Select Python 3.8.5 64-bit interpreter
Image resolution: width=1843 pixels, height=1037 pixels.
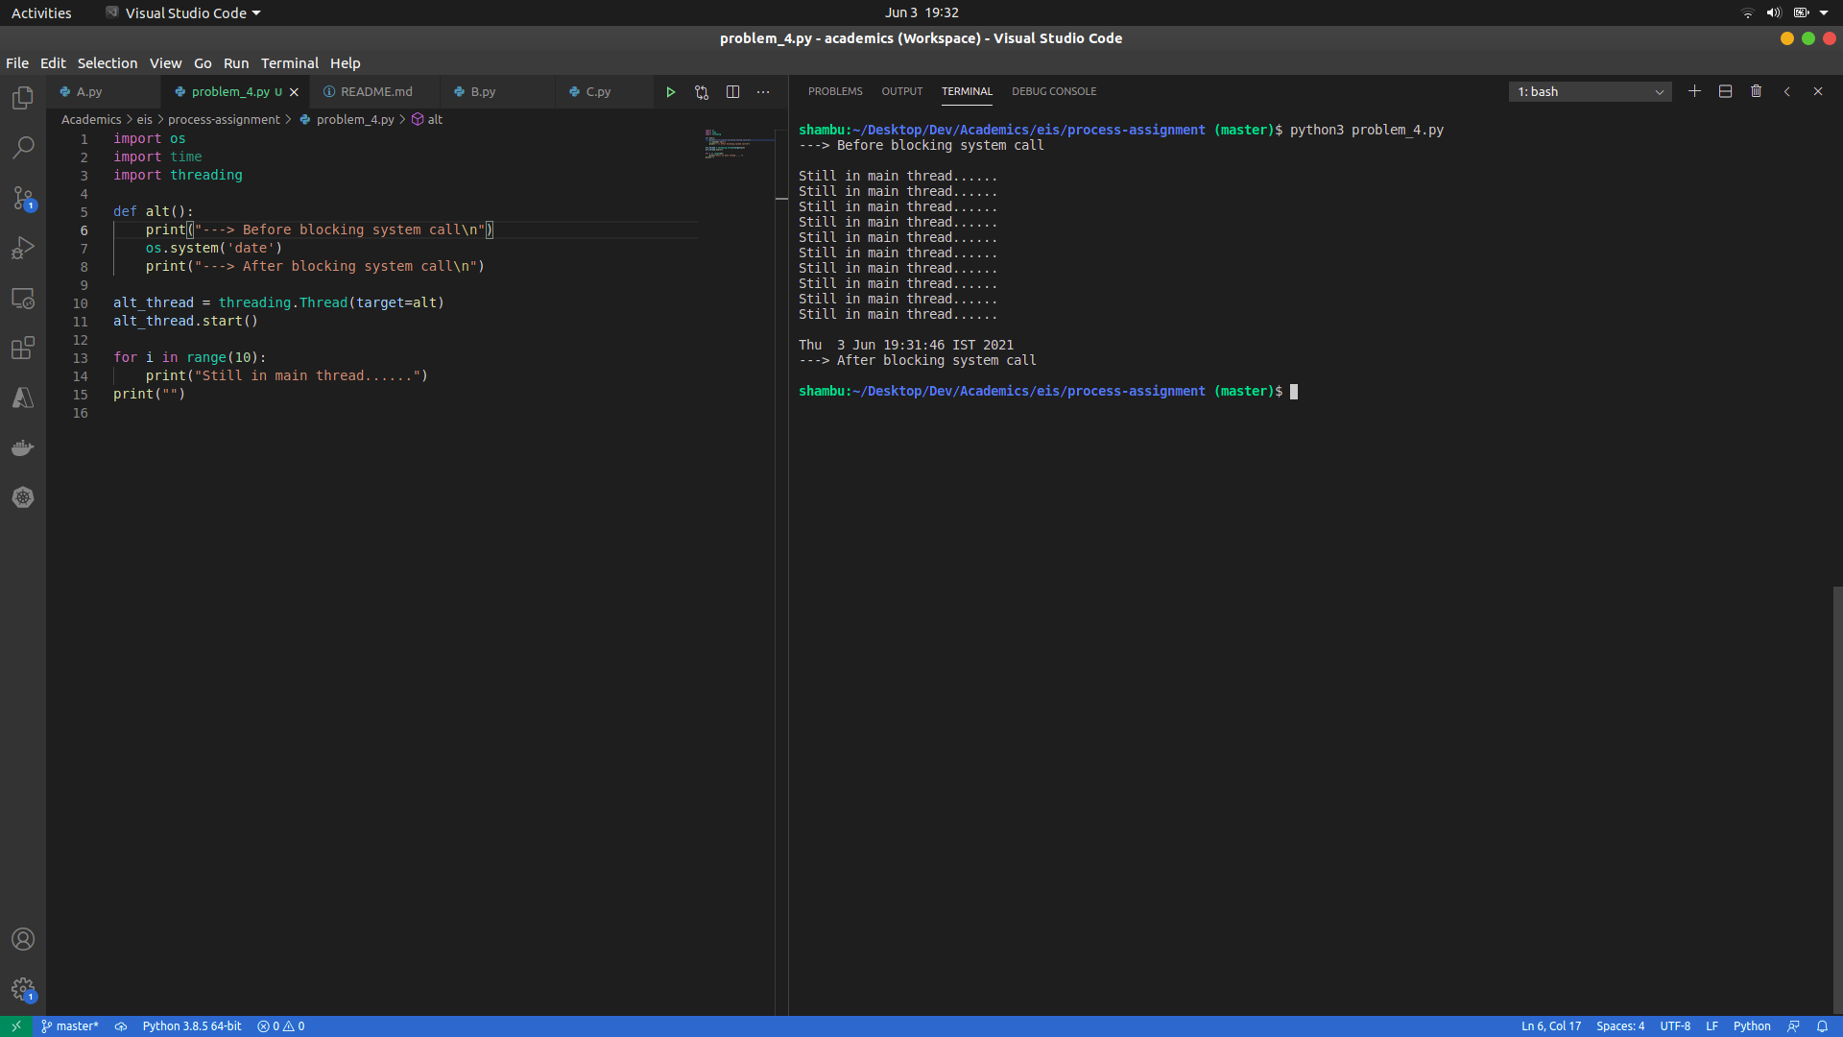pyautogui.click(x=192, y=1025)
